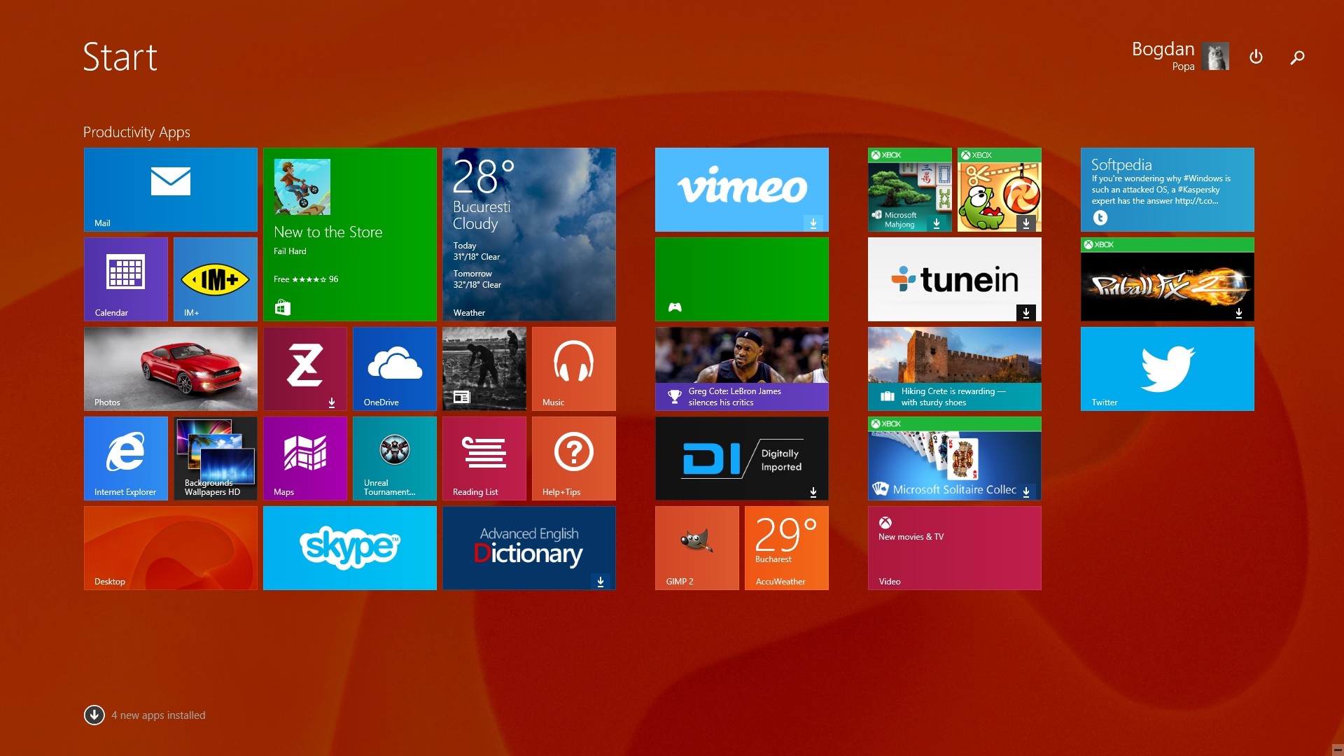Screen dimensions: 1344x756
Task: Open Twitter app tile
Action: coord(1167,367)
